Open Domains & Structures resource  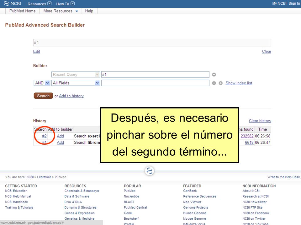(x=81, y=207)
